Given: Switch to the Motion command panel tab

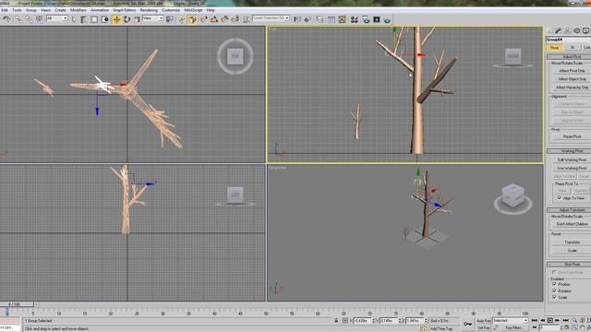Looking at the screenshot, I should (576, 30).
